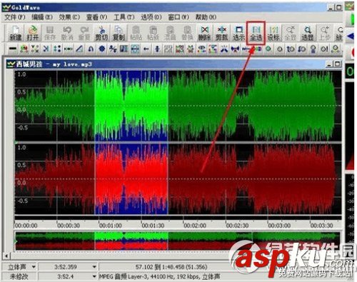Click the 选示 (View Selection) toolbar icon
Viewport: 357px width, 282px height.
pyautogui.click(x=238, y=33)
